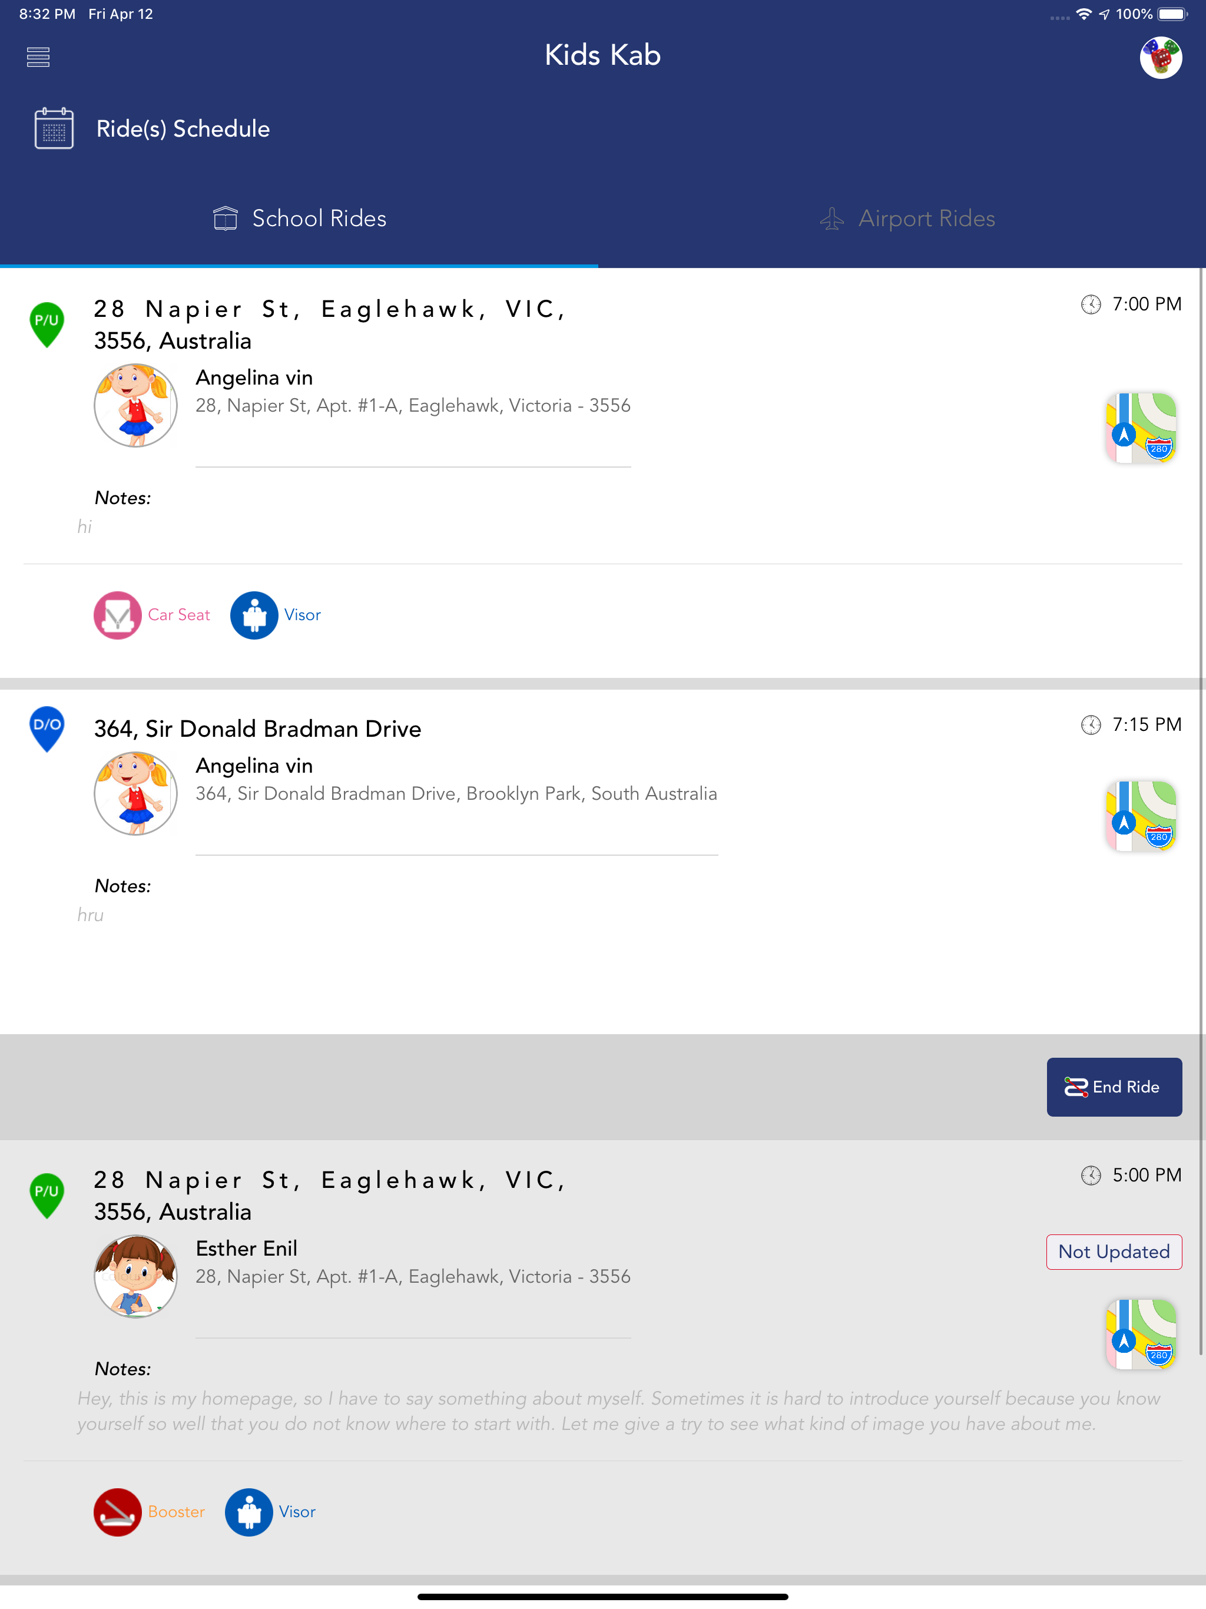Open the profile avatar with dice
Viewport: 1206px width, 1609px height.
(1160, 58)
